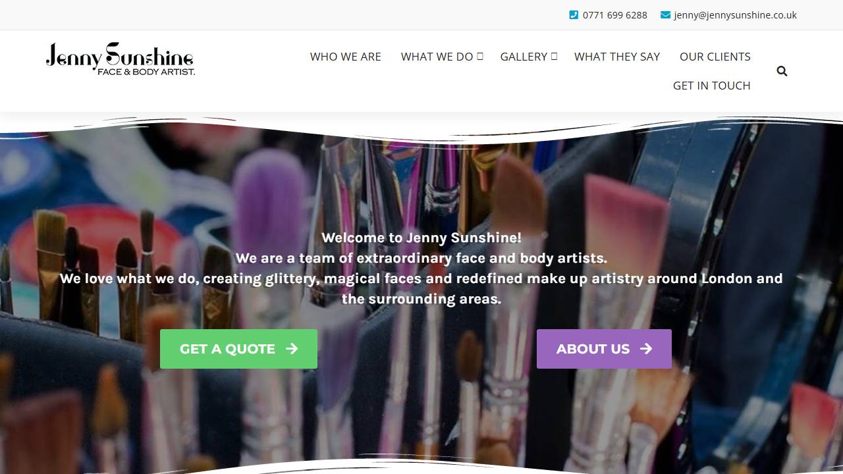Open the Our Clients page

point(715,57)
